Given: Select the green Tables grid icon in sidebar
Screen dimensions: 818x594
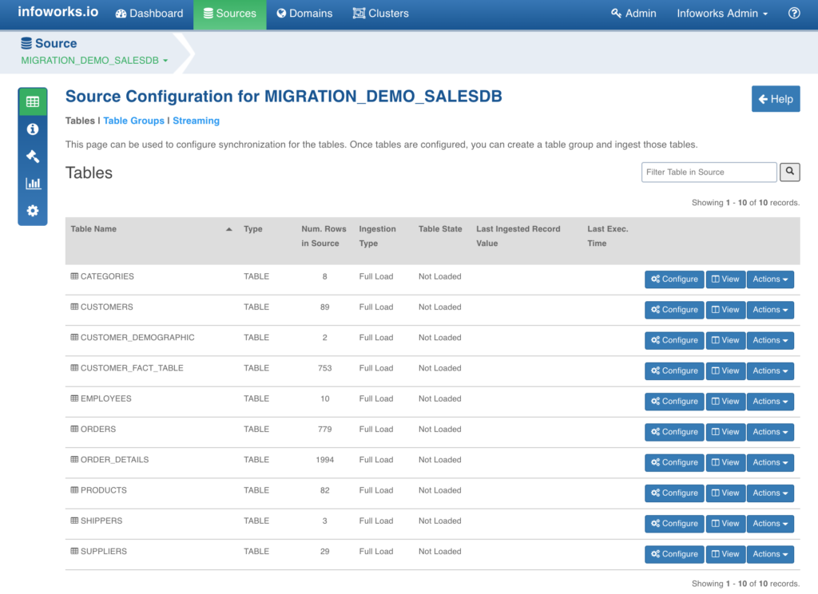Looking at the screenshot, I should click(x=32, y=101).
